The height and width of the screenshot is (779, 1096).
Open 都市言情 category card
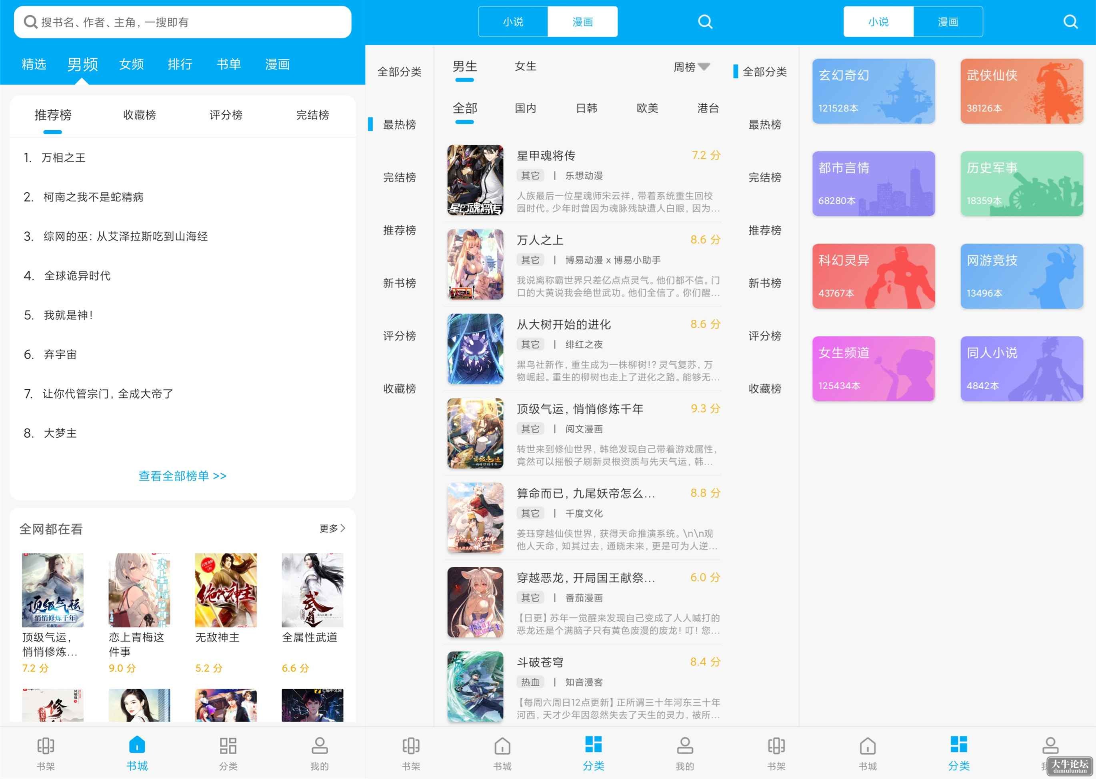point(873,184)
